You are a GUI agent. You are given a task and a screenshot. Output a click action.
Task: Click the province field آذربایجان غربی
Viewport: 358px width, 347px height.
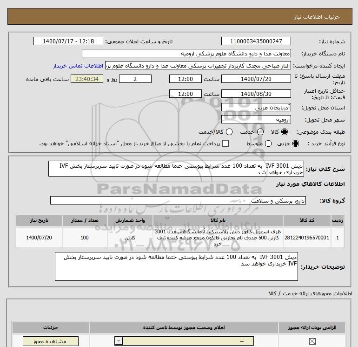[256, 107]
